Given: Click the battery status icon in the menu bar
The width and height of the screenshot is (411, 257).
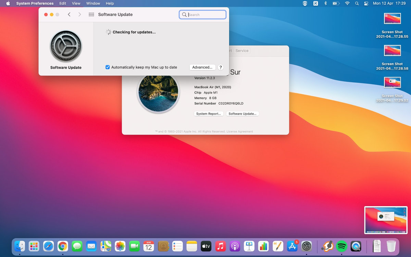Looking at the screenshot, I should [336, 3].
